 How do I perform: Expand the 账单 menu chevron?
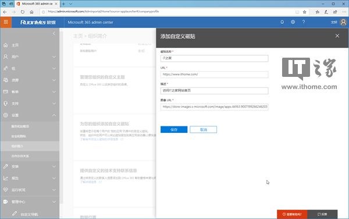[x=54, y=91]
